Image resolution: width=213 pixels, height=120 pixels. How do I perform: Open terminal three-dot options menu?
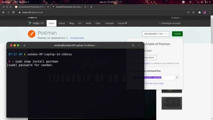[x=139, y=45]
